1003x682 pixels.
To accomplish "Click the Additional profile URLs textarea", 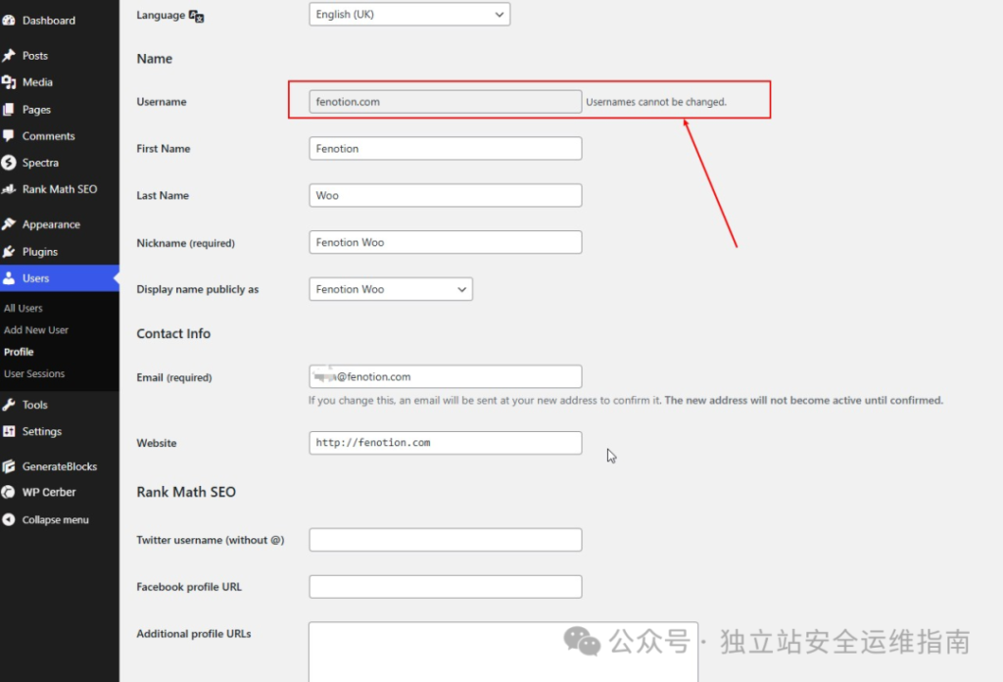I will tap(503, 652).
